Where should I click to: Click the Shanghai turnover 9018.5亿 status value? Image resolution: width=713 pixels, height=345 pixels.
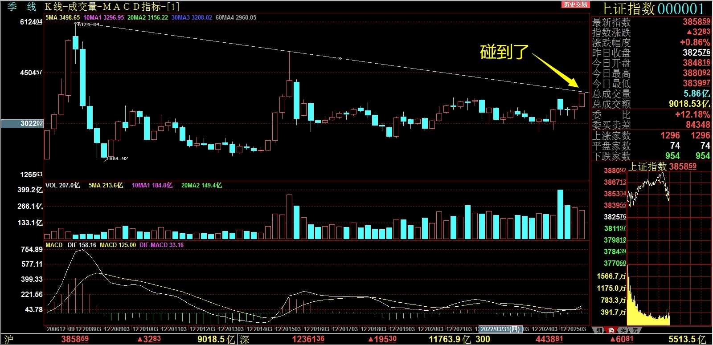(216, 339)
